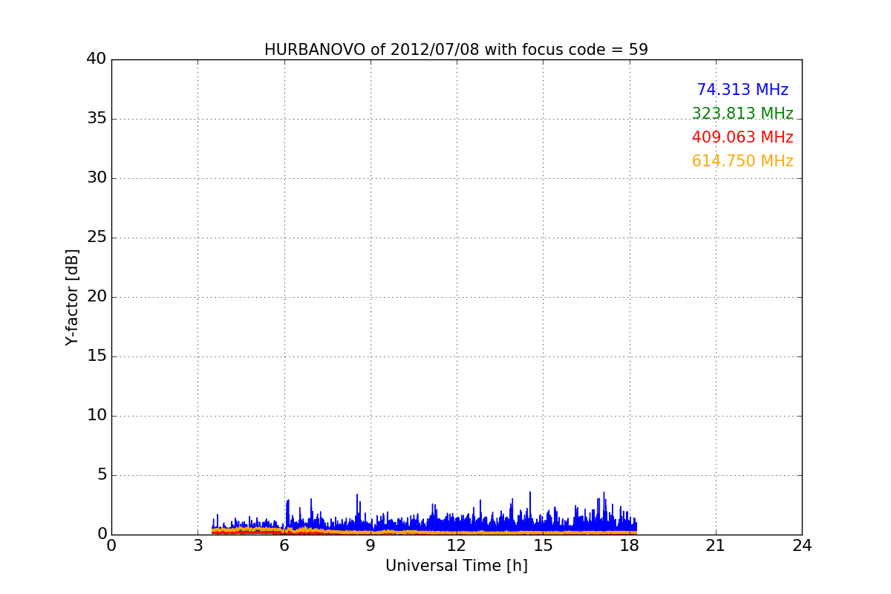Click y-axis tick label 35
This screenshot has height=594, width=891.
[x=97, y=119]
